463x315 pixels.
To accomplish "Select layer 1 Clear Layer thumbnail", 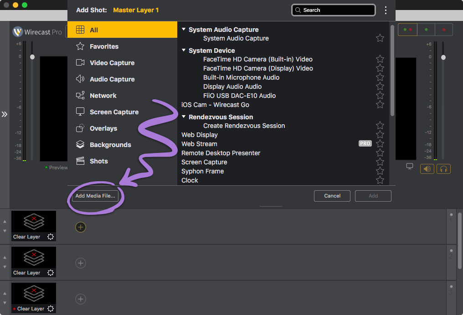I will click(34, 226).
